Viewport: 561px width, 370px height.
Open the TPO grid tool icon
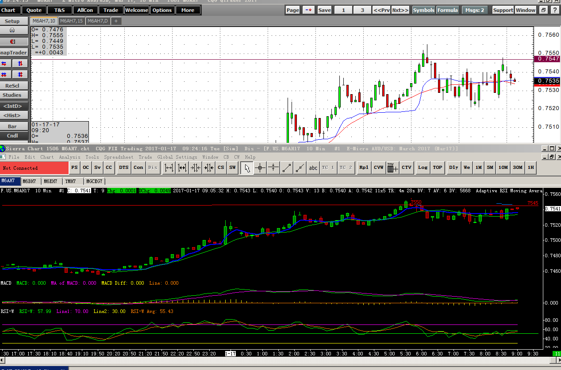coord(392,168)
